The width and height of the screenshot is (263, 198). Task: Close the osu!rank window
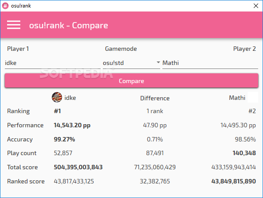click(256, 6)
